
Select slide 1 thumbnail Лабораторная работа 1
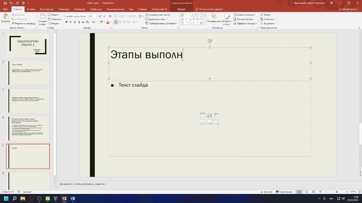tap(28, 45)
